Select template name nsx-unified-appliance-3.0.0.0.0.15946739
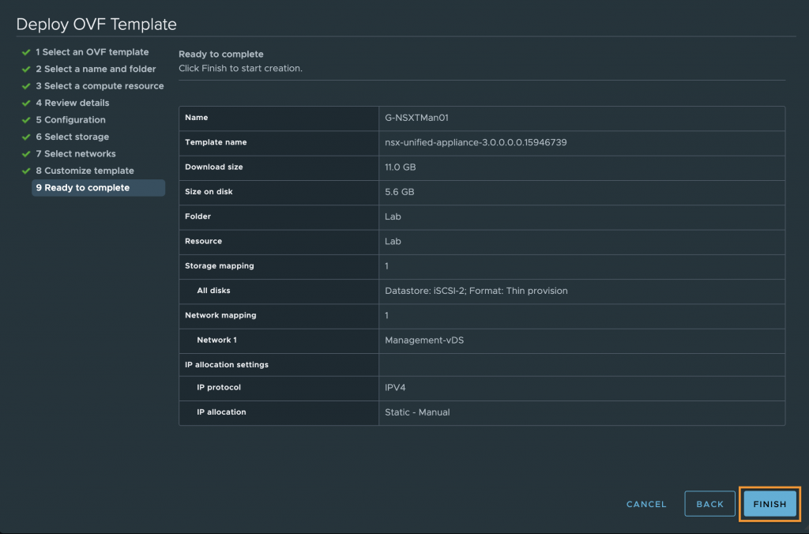The width and height of the screenshot is (809, 534). [x=476, y=142]
